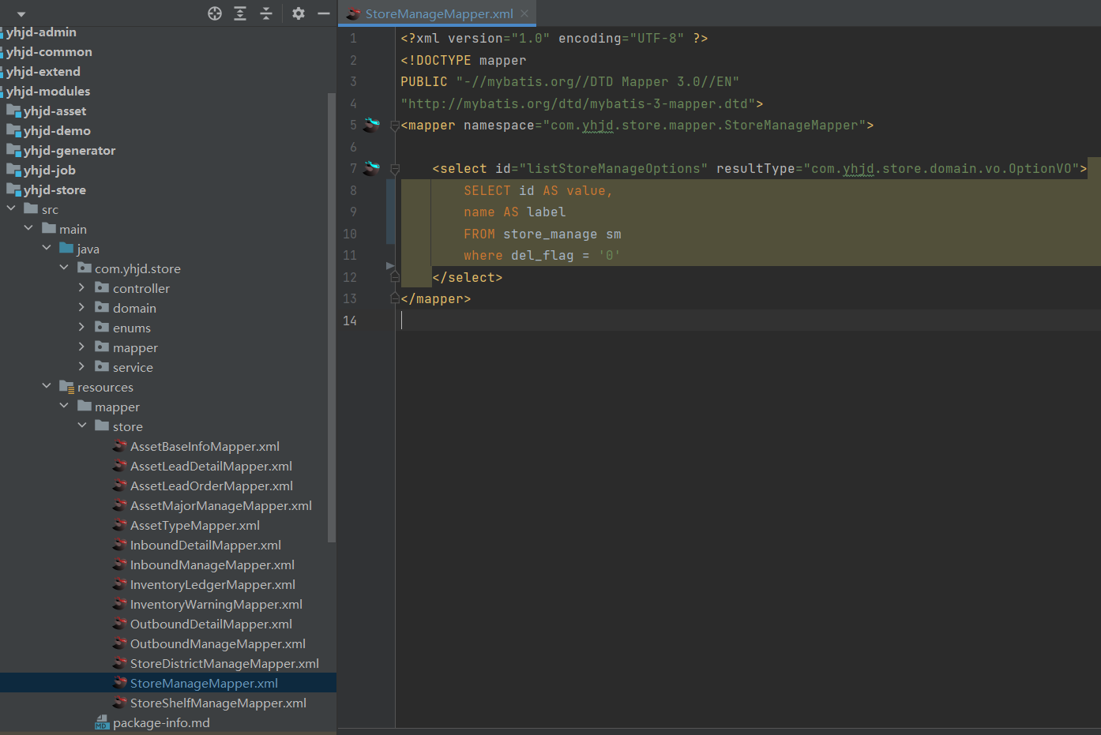Click InboundManageMapper.xml file icon
The width and height of the screenshot is (1101, 735).
coord(120,564)
